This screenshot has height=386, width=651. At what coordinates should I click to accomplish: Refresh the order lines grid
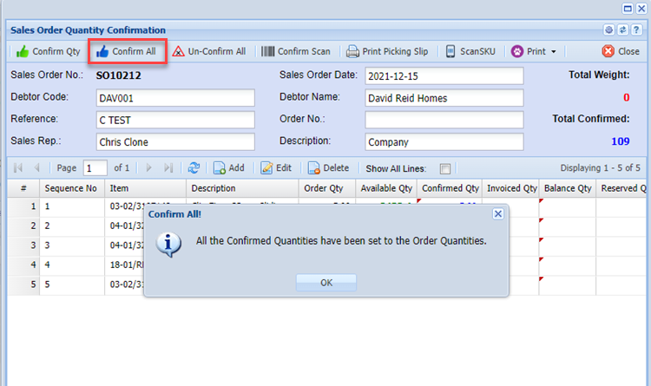click(194, 168)
